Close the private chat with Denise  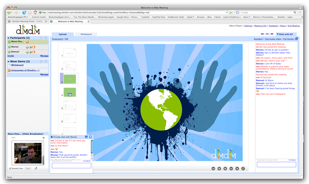(90, 137)
